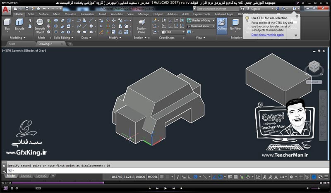
Task: Open the Help question mark icon
Action: click(294, 9)
